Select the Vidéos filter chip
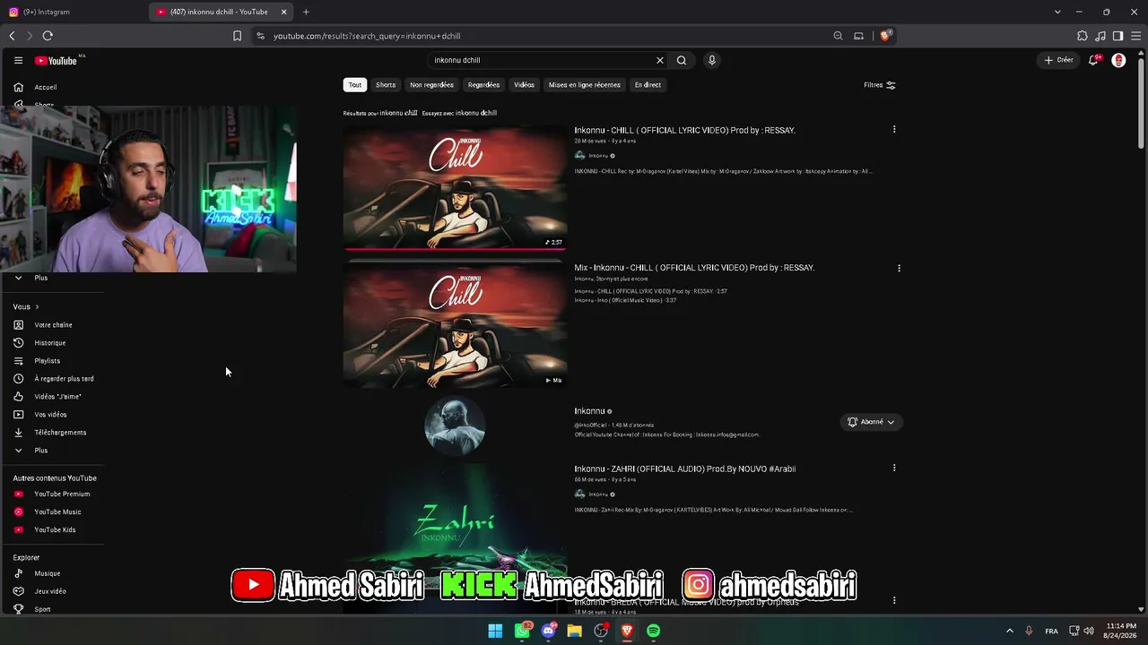1148x645 pixels. tap(524, 85)
